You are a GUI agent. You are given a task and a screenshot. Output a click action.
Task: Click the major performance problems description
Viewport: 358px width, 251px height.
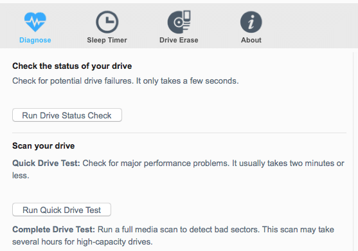(x=178, y=169)
